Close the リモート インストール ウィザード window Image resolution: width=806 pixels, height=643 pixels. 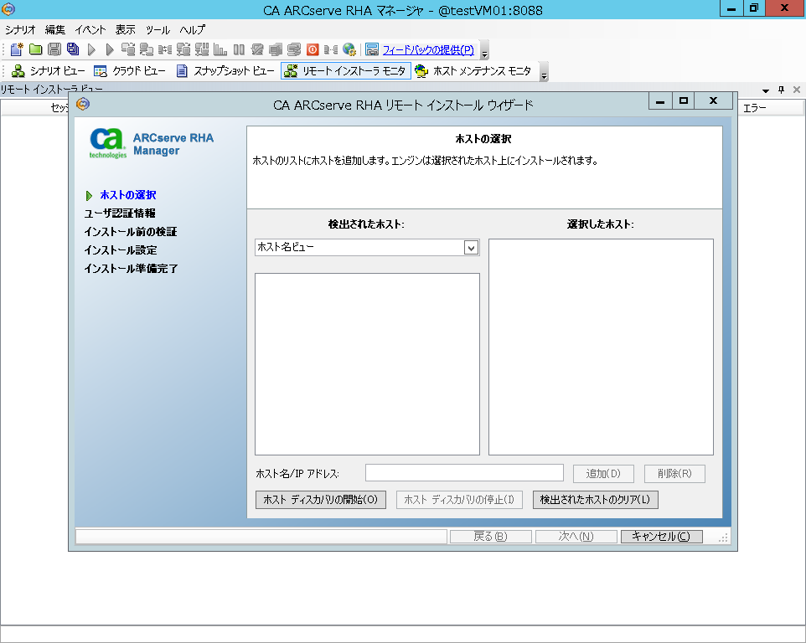(x=713, y=100)
